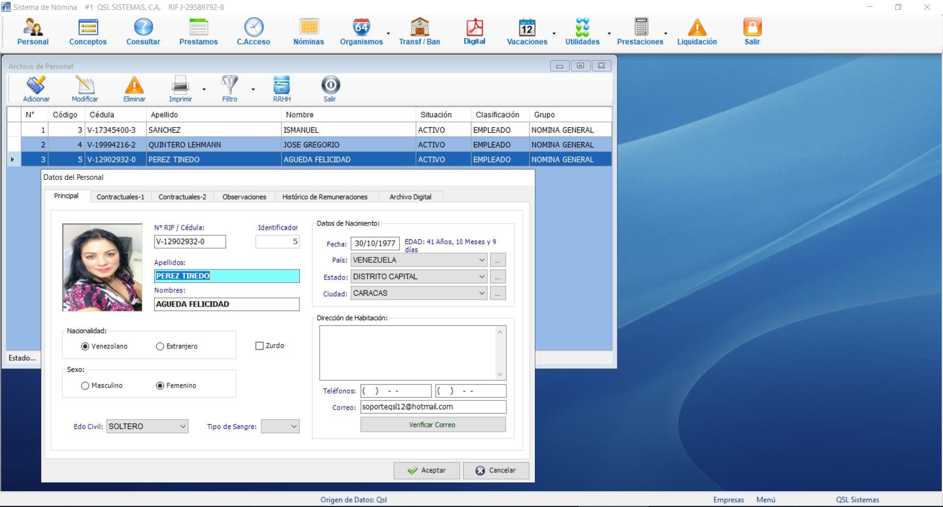Click the Consultar question-mark icon
943x507 pixels.
point(143,32)
